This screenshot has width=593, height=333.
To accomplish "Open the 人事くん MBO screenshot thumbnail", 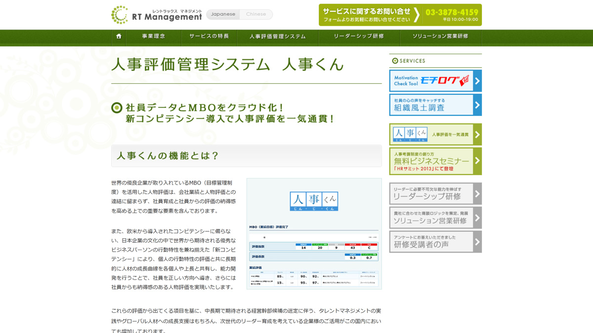I will [x=314, y=233].
